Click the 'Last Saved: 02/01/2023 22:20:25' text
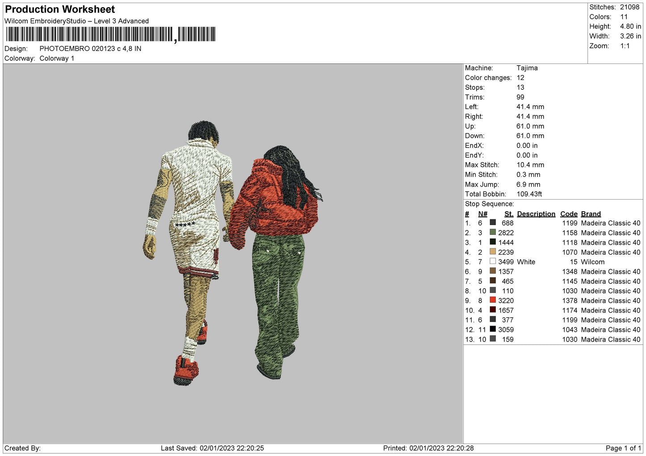The height and width of the screenshot is (456, 646). coord(212,448)
